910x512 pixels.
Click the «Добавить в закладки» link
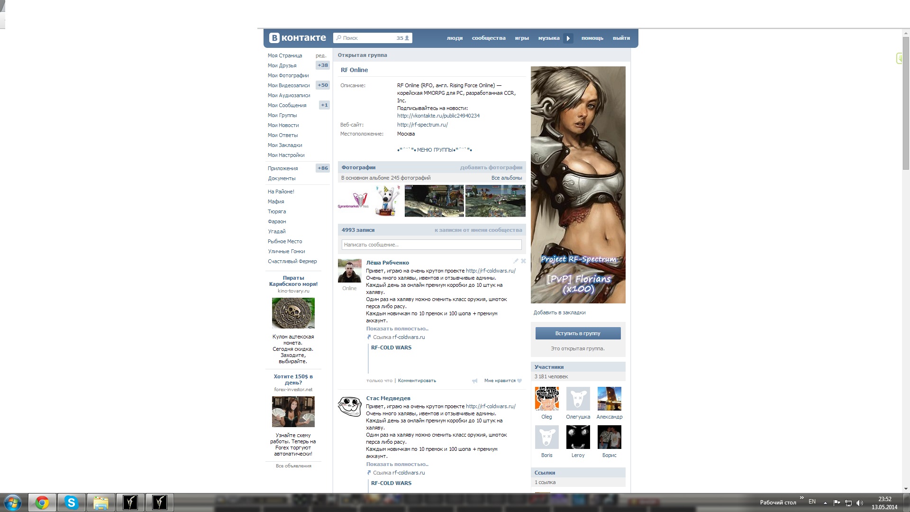(x=559, y=312)
